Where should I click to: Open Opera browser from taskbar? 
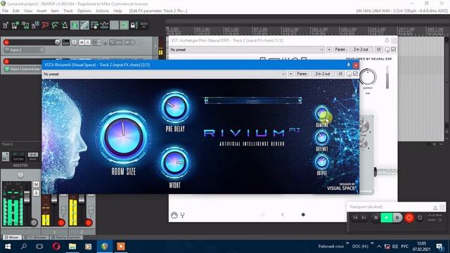click(x=56, y=247)
